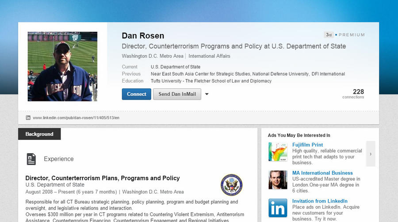Open the Director, Counterterrorism Plans job title

(x=103, y=178)
